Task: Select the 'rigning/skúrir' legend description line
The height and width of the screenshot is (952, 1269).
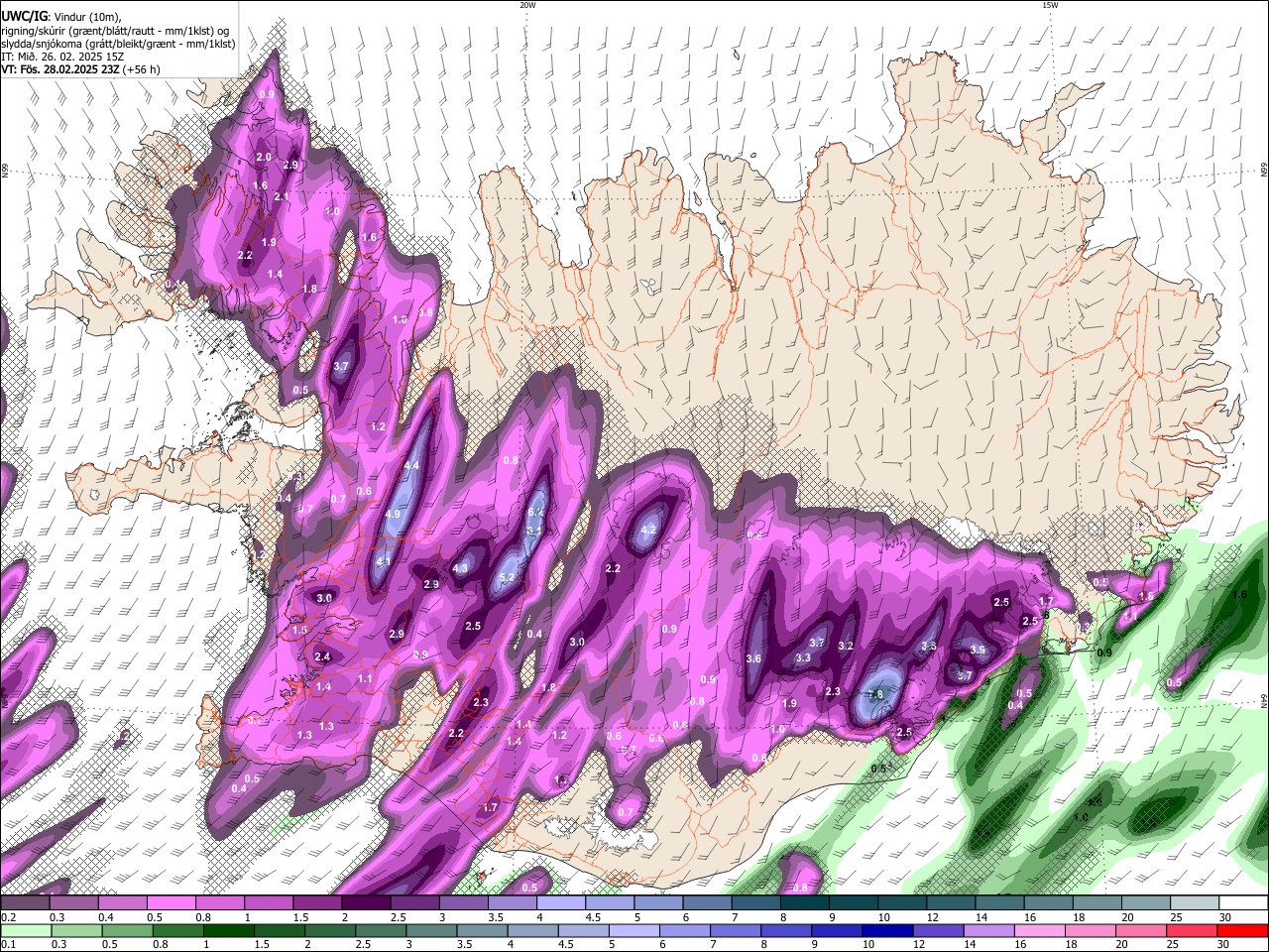Action: (115, 31)
